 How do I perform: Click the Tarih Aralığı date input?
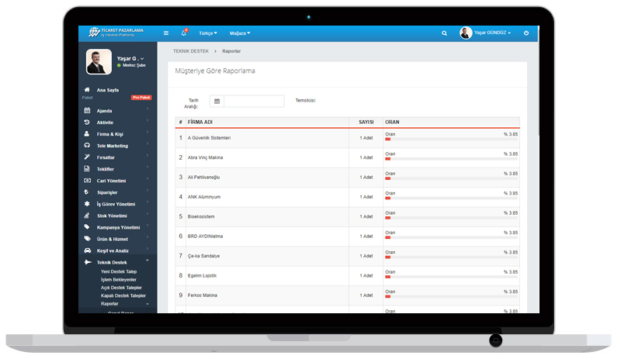click(x=254, y=102)
